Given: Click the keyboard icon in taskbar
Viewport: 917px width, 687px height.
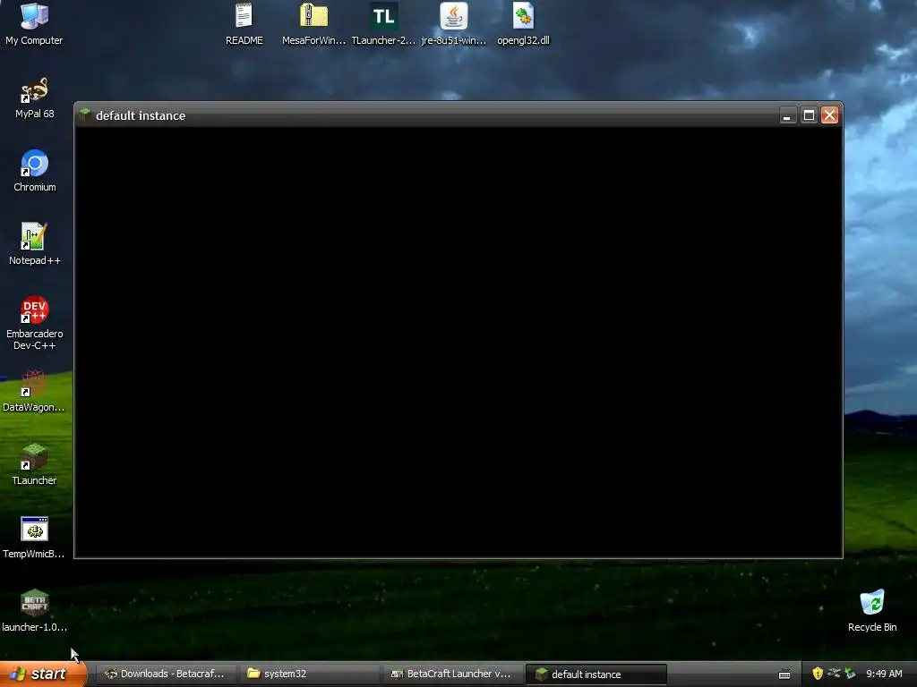Looking at the screenshot, I should 784,674.
